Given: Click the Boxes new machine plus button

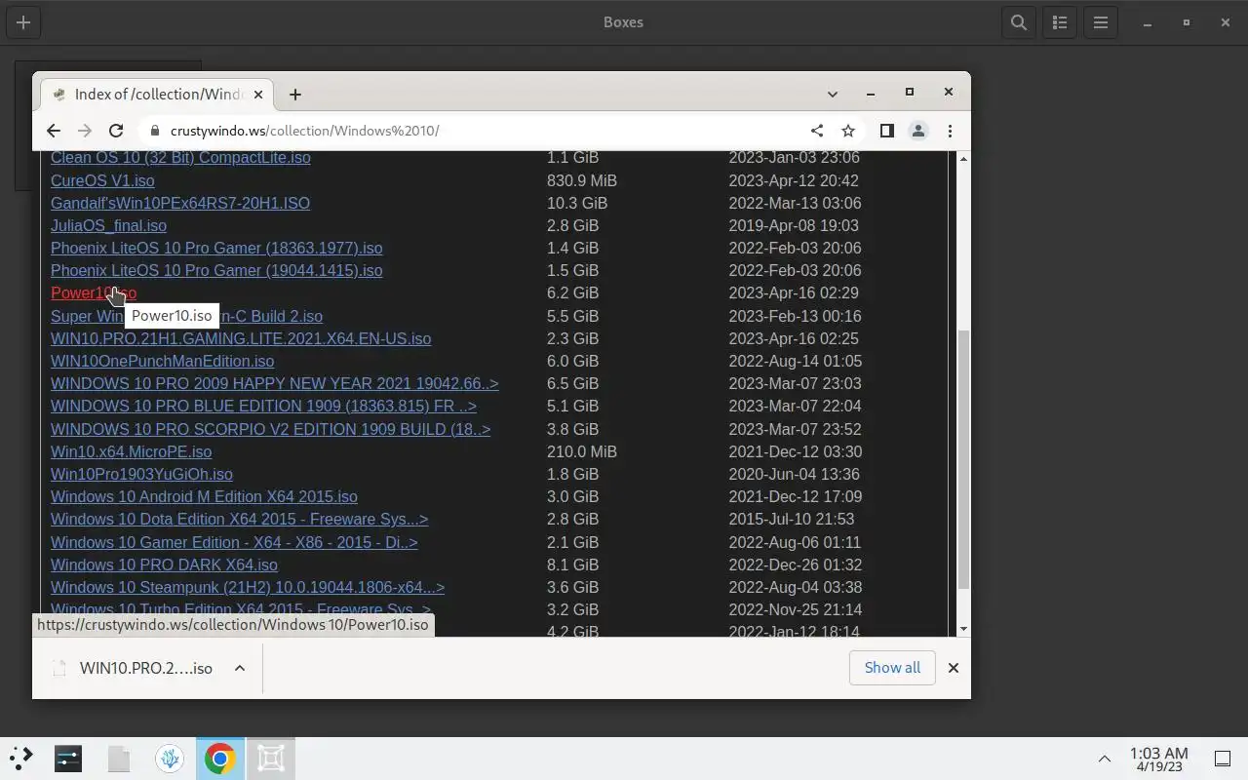Looking at the screenshot, I should coord(23,22).
